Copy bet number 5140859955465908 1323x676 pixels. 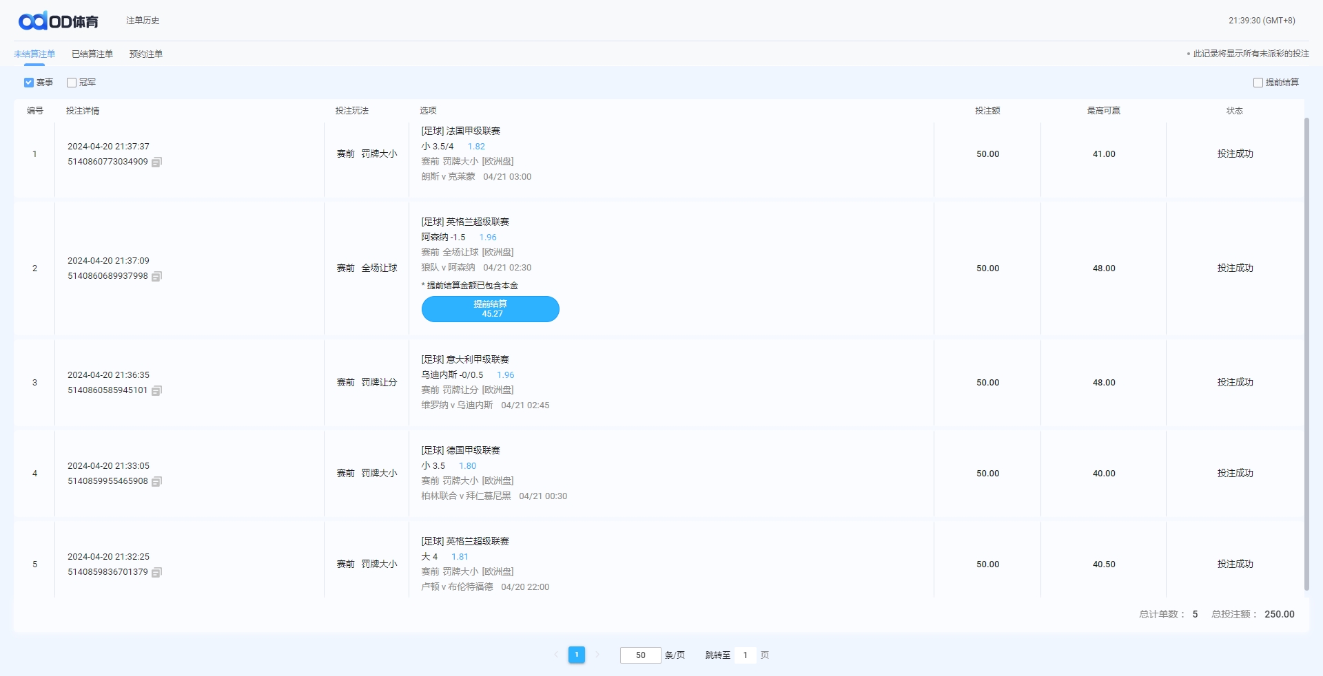[156, 482]
